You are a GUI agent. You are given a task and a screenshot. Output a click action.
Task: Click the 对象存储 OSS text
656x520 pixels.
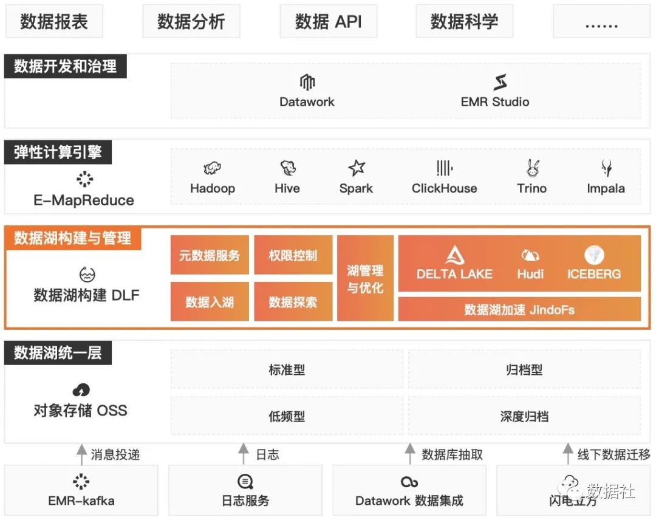coord(80,411)
